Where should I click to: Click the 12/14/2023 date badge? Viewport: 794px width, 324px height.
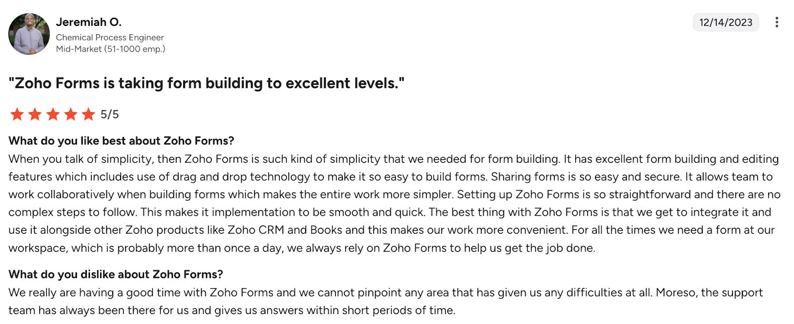[x=726, y=22]
